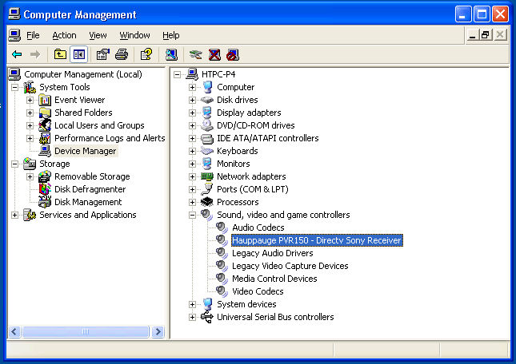Select the Hauppauge PVR150 device entry
The width and height of the screenshot is (516, 364).
pyautogui.click(x=316, y=240)
